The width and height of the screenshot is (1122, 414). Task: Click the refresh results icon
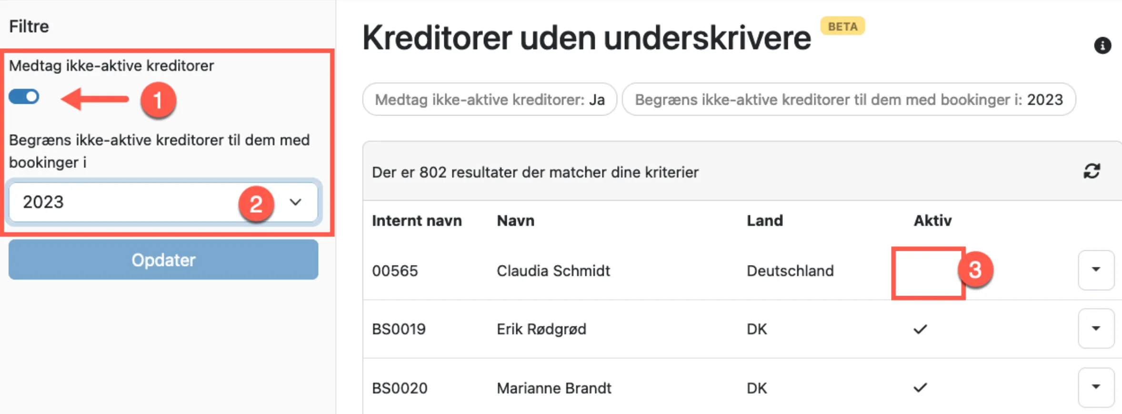pos(1092,171)
